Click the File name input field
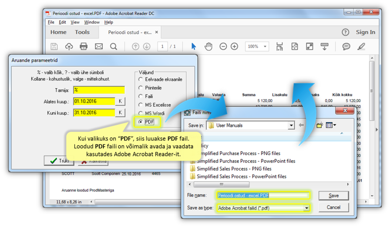Image resolution: width=390 pixels, height=227 pixels. 263,196
